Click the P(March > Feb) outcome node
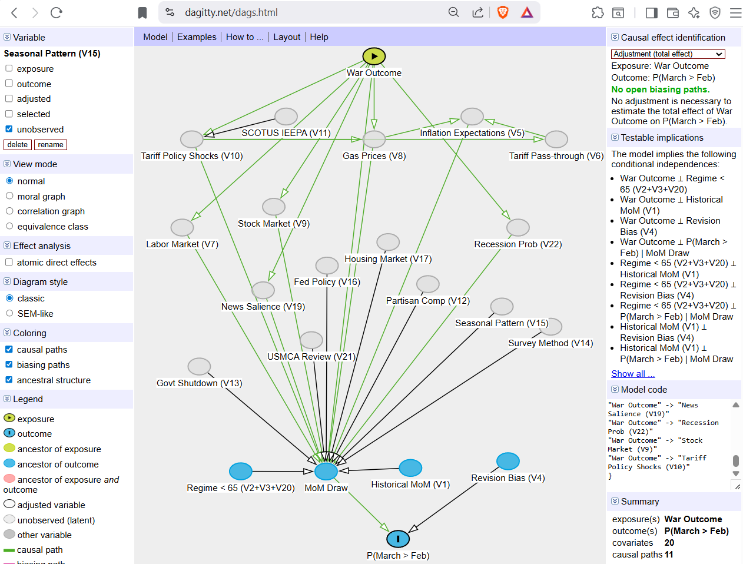Screen dimensions: 743x564 coord(398,539)
